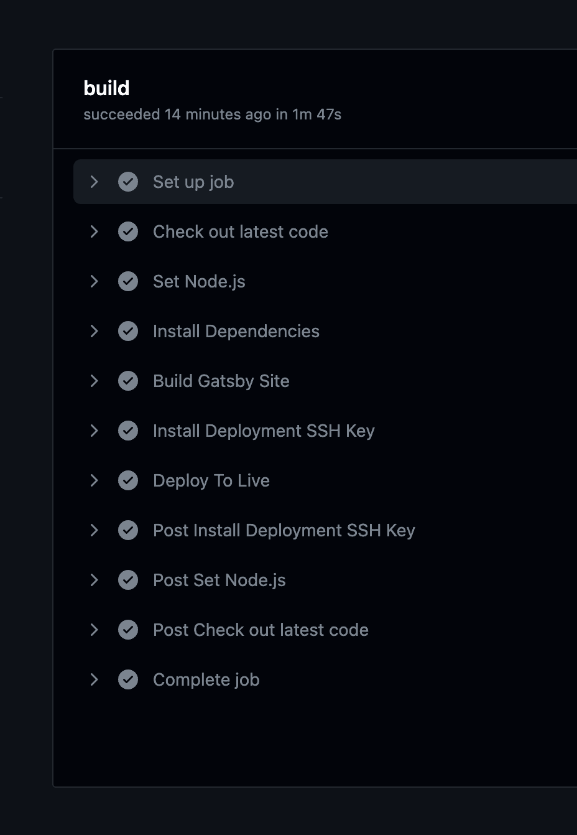Expand the Build Gatsby Site step arrow
Screen dimensions: 577x835
[x=95, y=381]
